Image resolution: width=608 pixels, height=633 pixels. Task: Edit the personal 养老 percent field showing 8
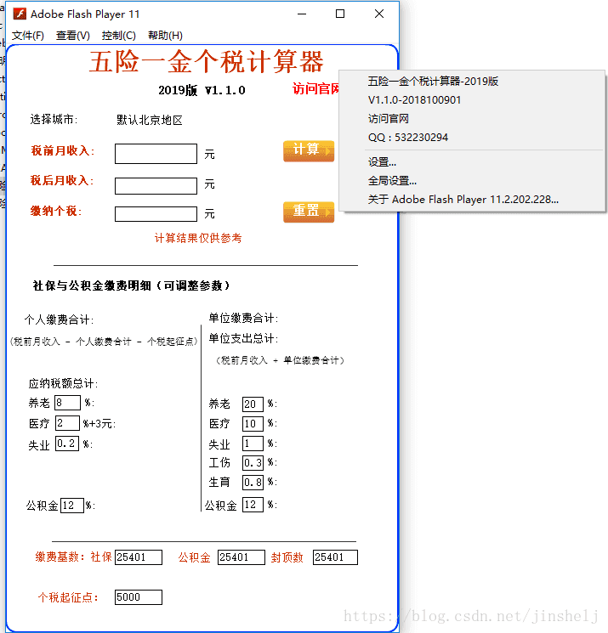[x=67, y=403]
